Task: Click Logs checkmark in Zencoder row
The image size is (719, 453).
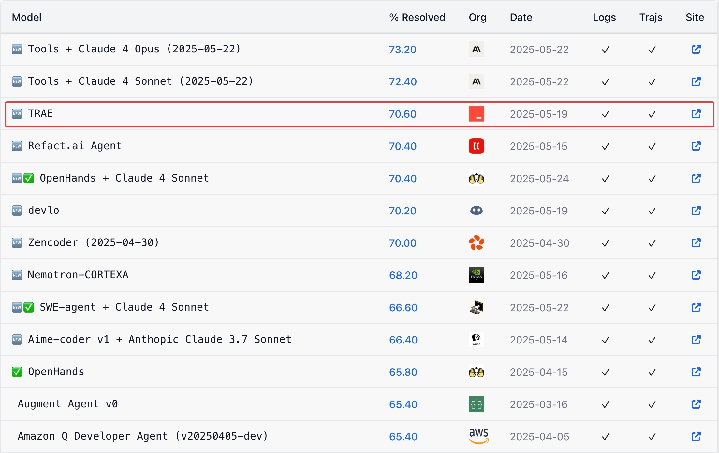Action: coord(605,243)
